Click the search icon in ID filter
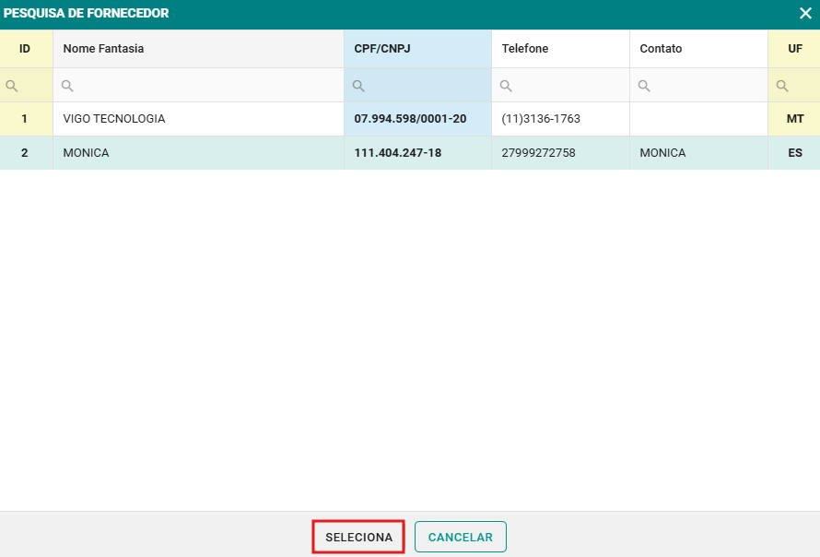Image resolution: width=820 pixels, height=557 pixels. pyautogui.click(x=12, y=86)
